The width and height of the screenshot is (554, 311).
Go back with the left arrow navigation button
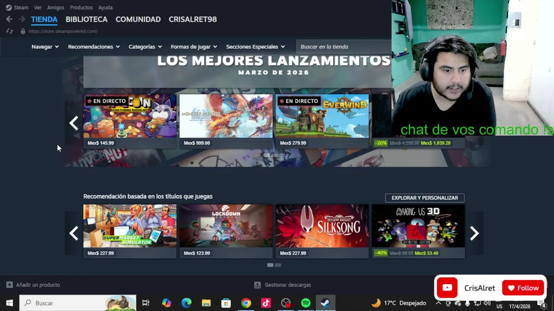[9, 19]
